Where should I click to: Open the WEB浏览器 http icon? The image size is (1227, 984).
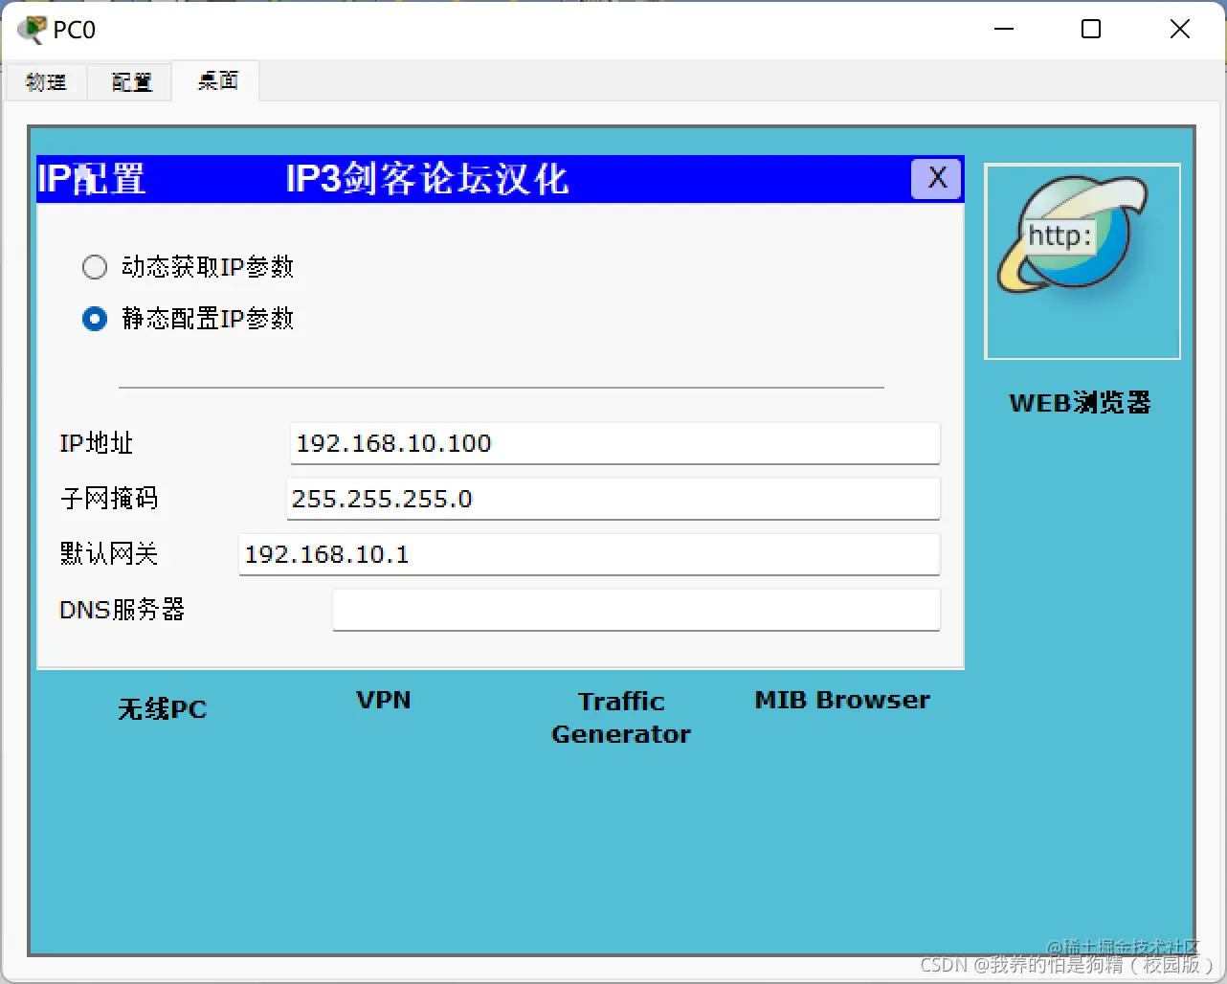[1082, 261]
